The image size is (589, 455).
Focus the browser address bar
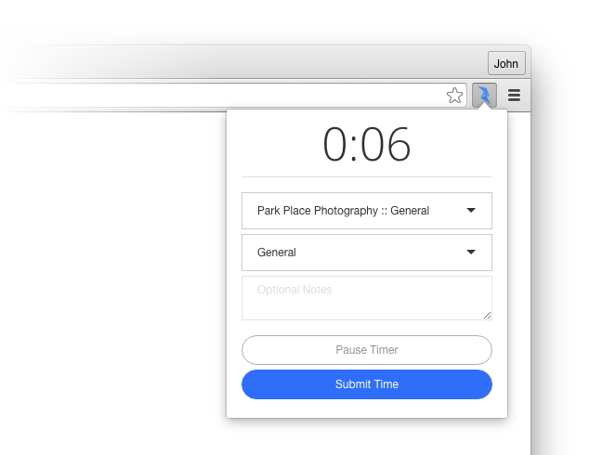click(226, 96)
